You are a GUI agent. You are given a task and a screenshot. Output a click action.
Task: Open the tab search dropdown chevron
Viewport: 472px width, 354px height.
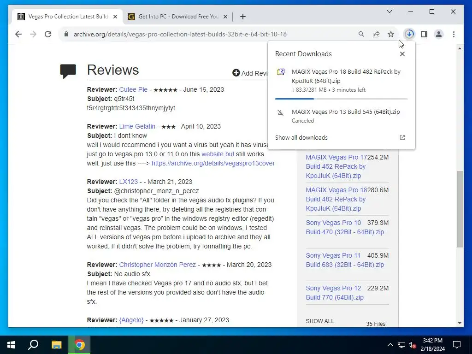coord(389,12)
